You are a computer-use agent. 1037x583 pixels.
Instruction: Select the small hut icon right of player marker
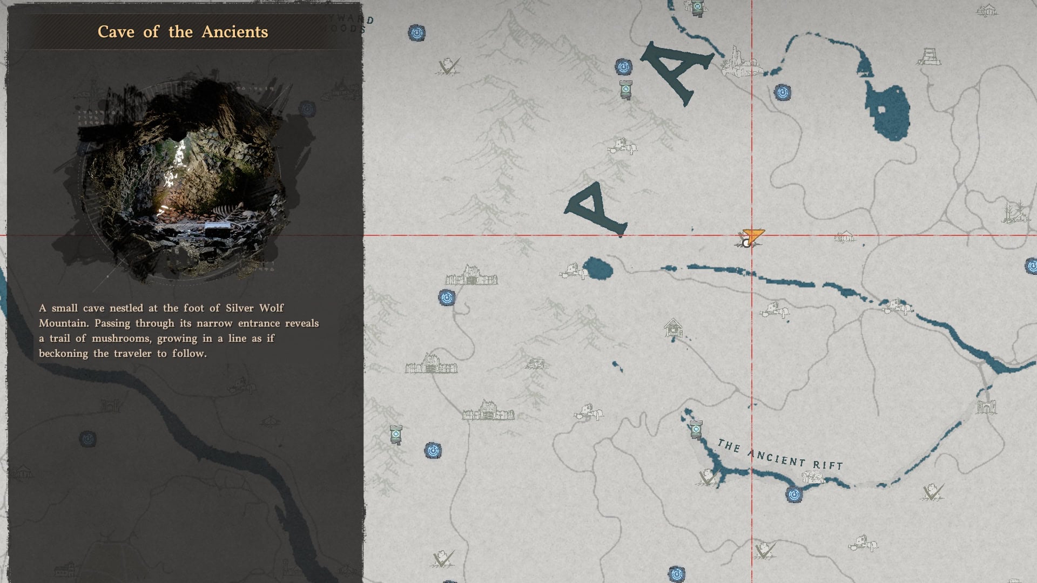(845, 236)
